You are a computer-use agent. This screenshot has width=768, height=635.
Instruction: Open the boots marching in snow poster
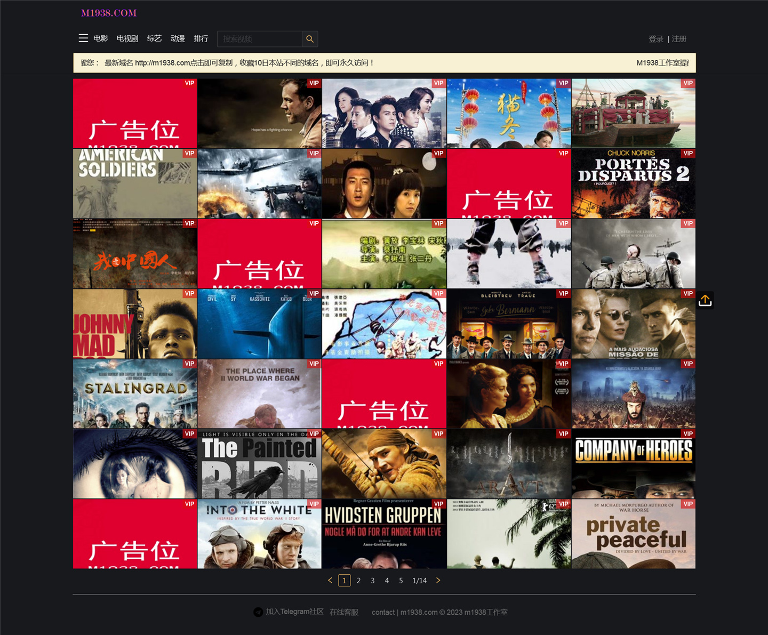[x=509, y=254]
